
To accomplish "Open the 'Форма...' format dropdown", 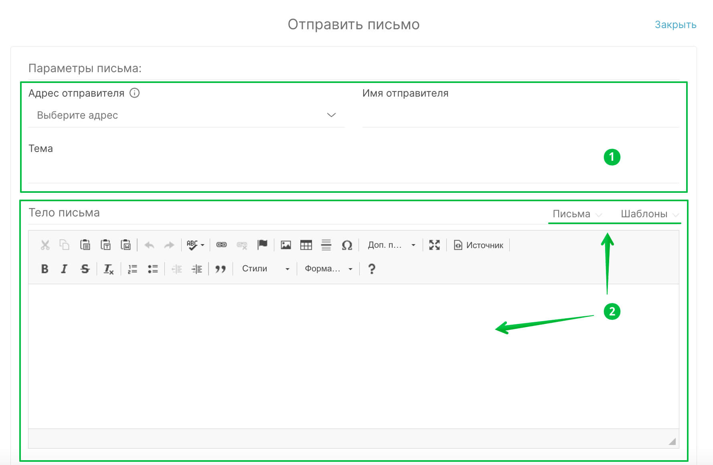I will (329, 269).
